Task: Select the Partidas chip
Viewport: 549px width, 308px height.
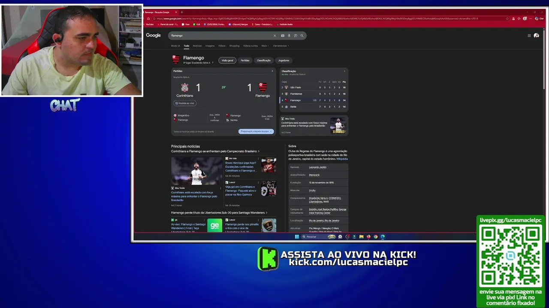Action: pos(245,60)
